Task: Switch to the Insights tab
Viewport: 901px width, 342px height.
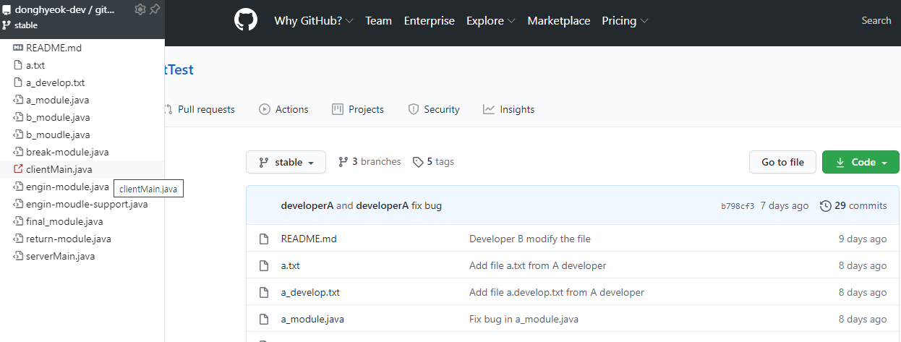Action: 509,109
